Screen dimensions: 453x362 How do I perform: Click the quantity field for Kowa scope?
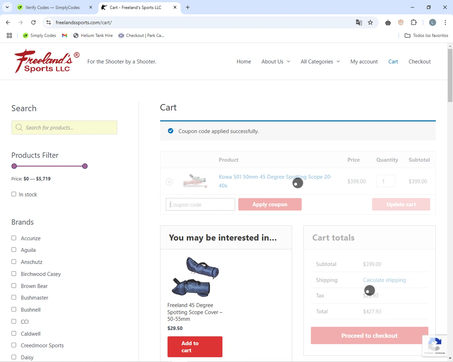click(386, 181)
